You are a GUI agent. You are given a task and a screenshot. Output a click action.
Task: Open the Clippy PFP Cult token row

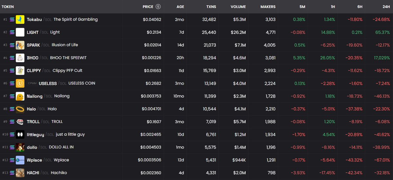point(197,70)
